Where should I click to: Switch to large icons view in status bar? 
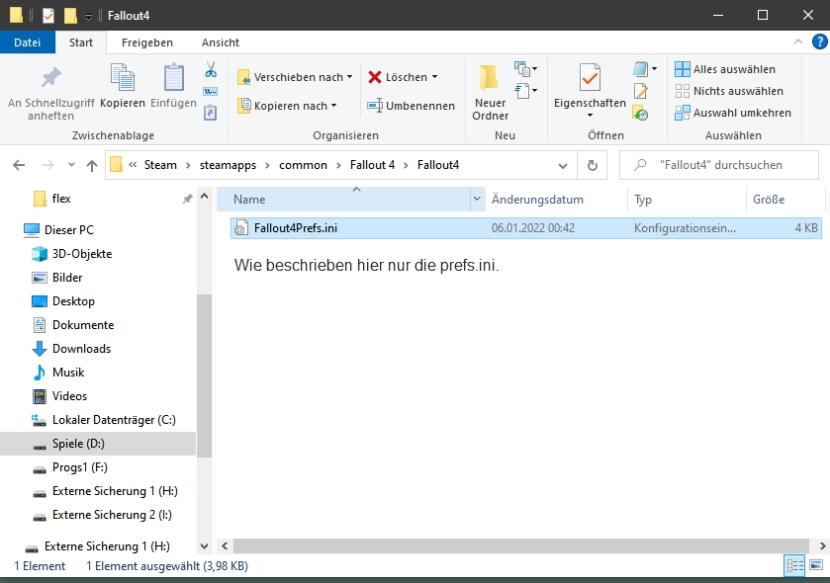point(816,565)
